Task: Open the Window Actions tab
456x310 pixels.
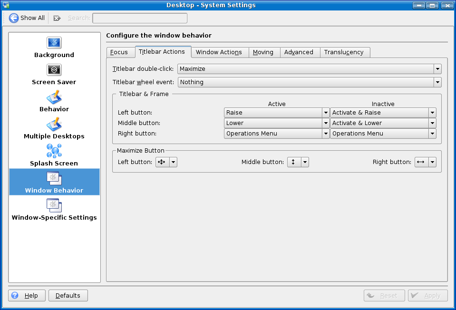Action: coord(219,52)
